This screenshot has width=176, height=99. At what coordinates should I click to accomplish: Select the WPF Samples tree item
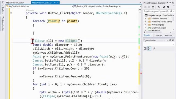158,25
